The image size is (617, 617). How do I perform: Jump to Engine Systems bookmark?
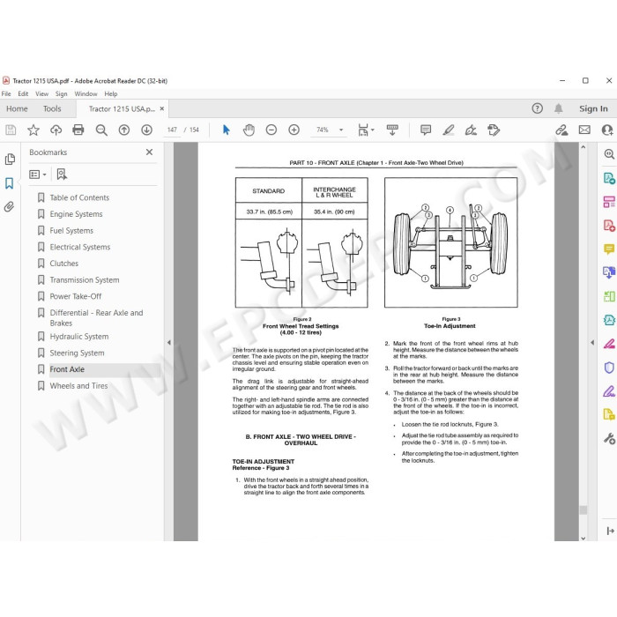tap(76, 214)
